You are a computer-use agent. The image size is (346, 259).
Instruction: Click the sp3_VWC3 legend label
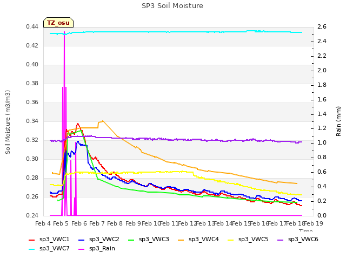154,240
